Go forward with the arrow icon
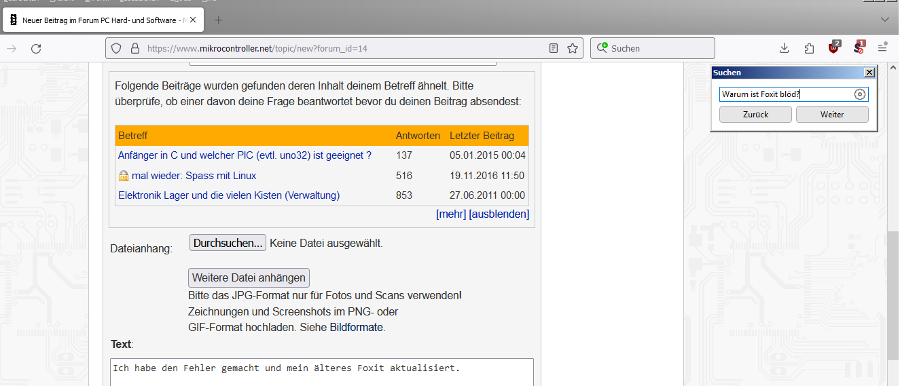This screenshot has height=386, width=900. (x=12, y=48)
